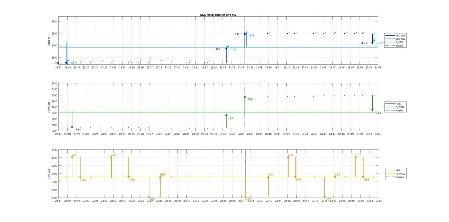Image resolution: width=449 pixels, height=222 pixels.
Task: Click the "-647" roll value label
Action: [x=298, y=180]
